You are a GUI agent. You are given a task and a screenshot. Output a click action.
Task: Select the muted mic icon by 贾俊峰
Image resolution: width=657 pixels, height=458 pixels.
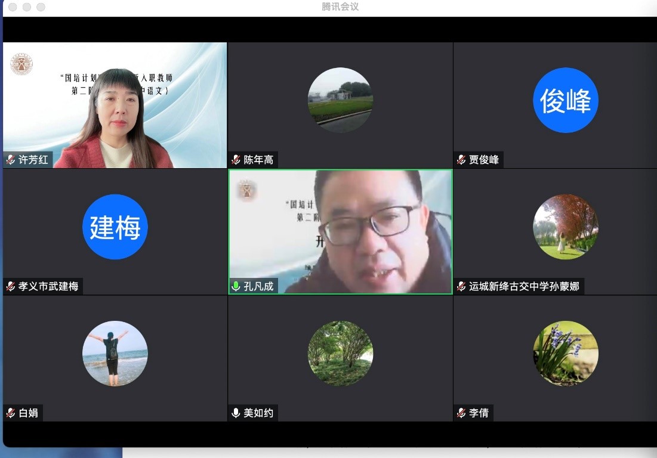pos(461,160)
